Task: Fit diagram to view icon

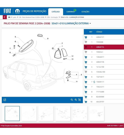Action: coord(80,100)
